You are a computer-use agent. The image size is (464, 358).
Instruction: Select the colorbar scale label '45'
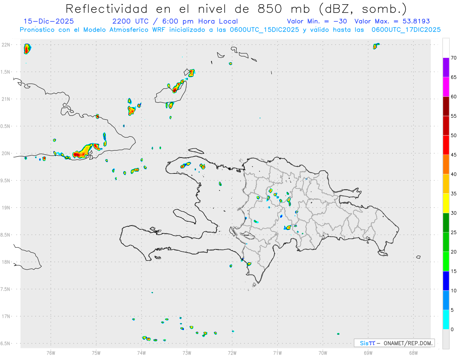454,155
